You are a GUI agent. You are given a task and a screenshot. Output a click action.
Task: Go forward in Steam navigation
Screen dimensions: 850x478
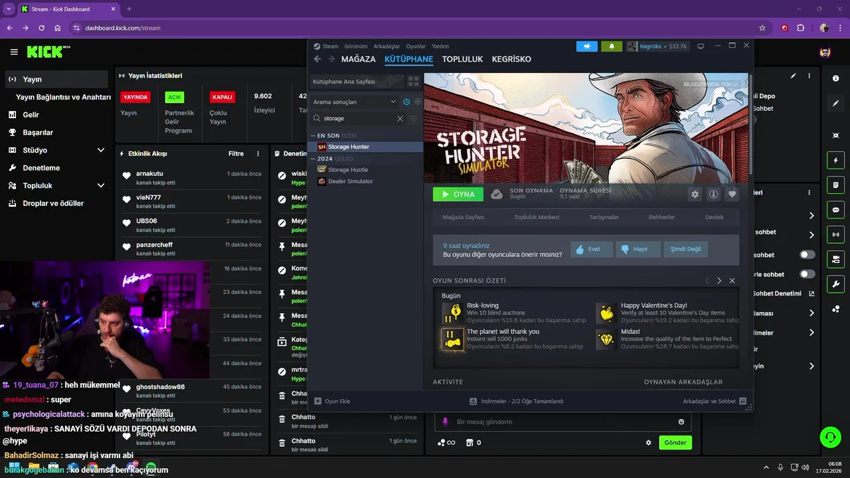(x=331, y=59)
